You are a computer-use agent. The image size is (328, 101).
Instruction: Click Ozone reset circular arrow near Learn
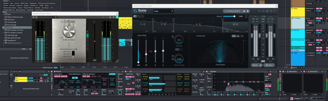click(247, 16)
